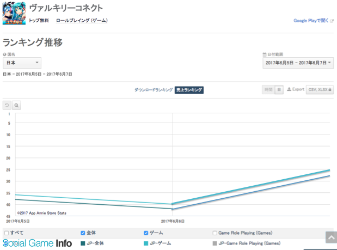This screenshot has height=250, width=337.
Task: Click the JP-ゲーム legend color swatch
Action: [146, 243]
